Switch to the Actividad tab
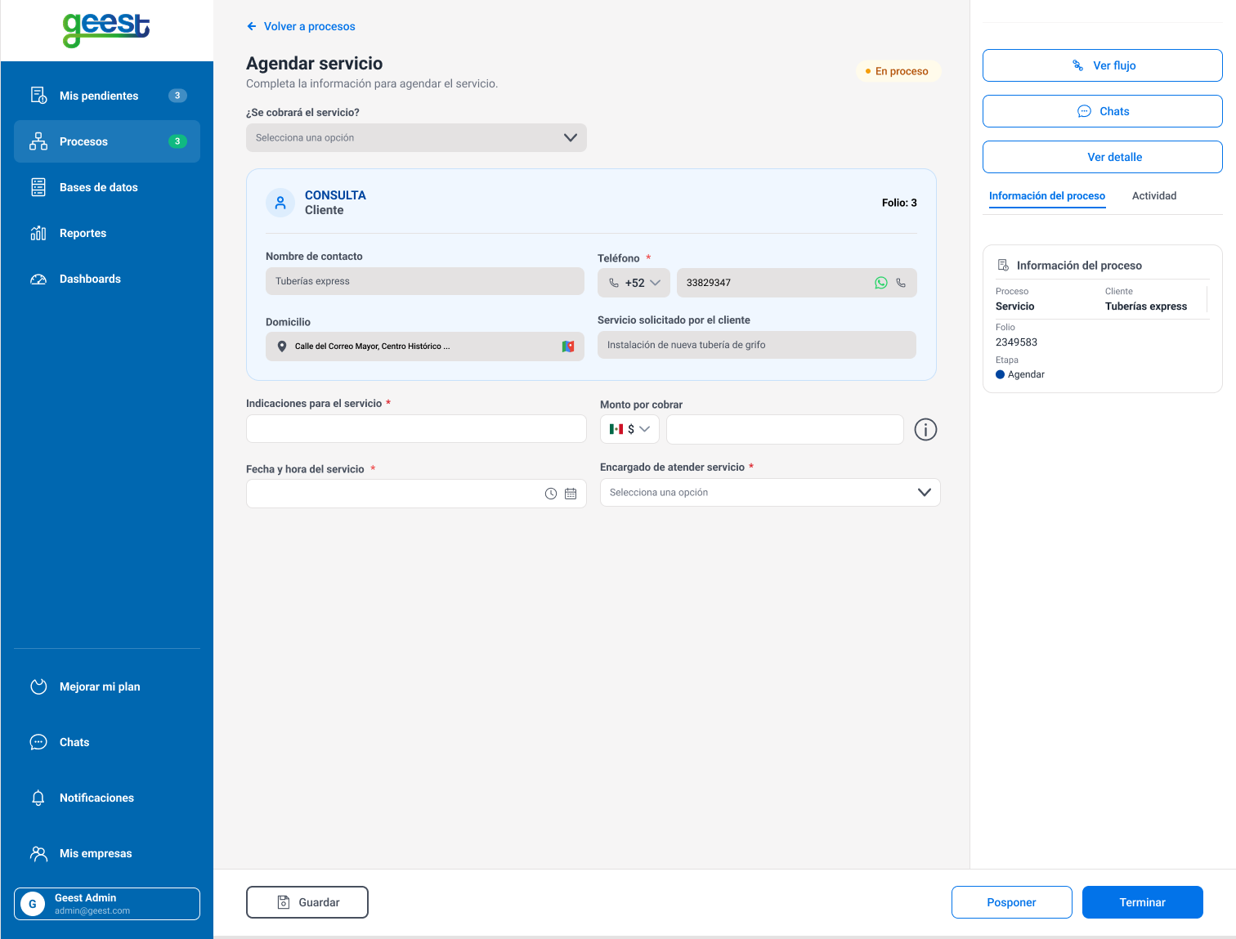 point(1154,196)
